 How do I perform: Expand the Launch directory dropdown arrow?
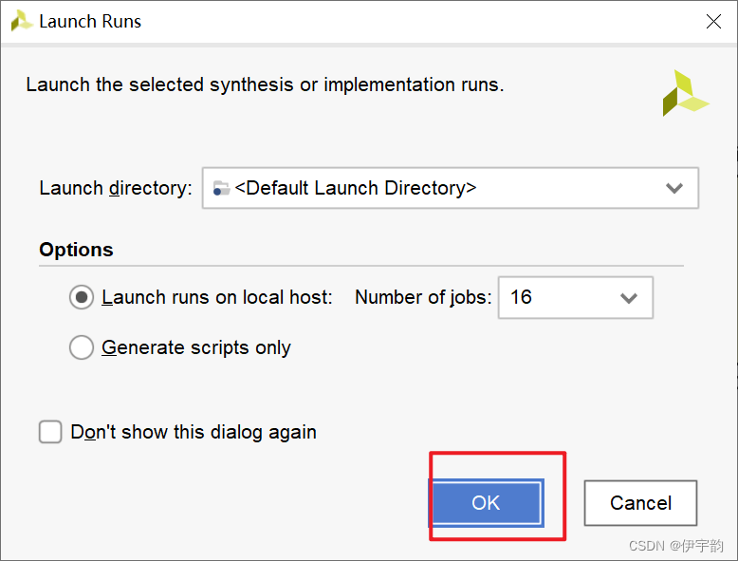(x=674, y=188)
